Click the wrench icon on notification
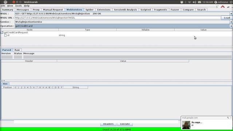Screen dimensions: 233x131 click(x=228, y=118)
